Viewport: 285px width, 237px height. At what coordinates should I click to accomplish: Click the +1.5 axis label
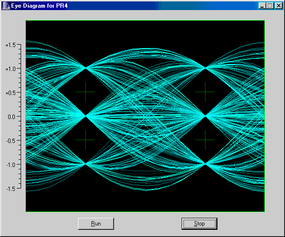coord(11,45)
